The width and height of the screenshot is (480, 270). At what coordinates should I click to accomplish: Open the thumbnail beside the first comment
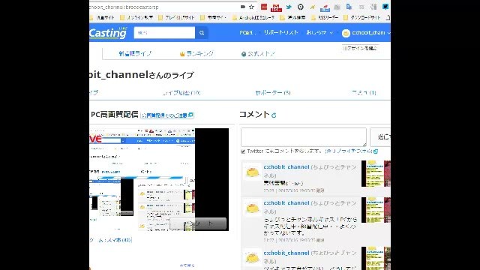pyautogui.click(x=376, y=173)
